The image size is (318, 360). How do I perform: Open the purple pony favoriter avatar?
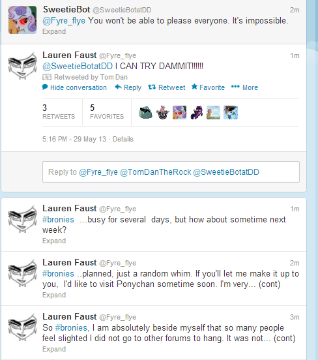[x=196, y=112]
